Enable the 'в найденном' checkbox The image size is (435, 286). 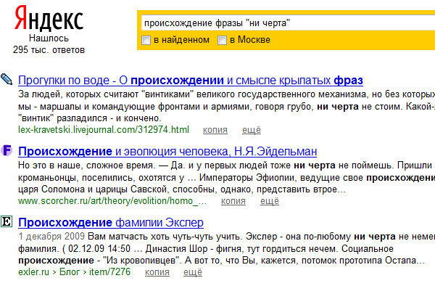tap(146, 40)
